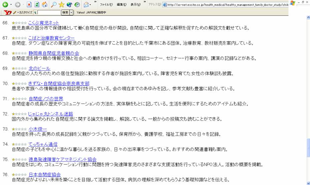This screenshot has width=310, height=185.
Task: Click the page icon in address bar
Action: coord(165,5)
